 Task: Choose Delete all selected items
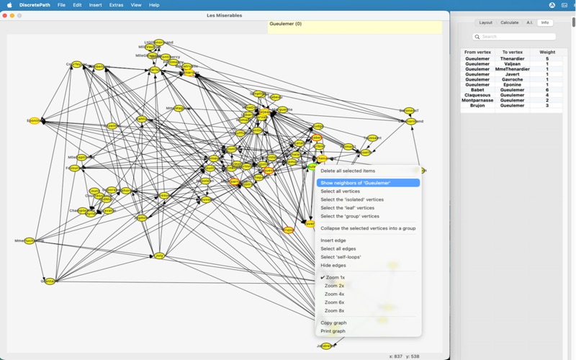[348, 171]
